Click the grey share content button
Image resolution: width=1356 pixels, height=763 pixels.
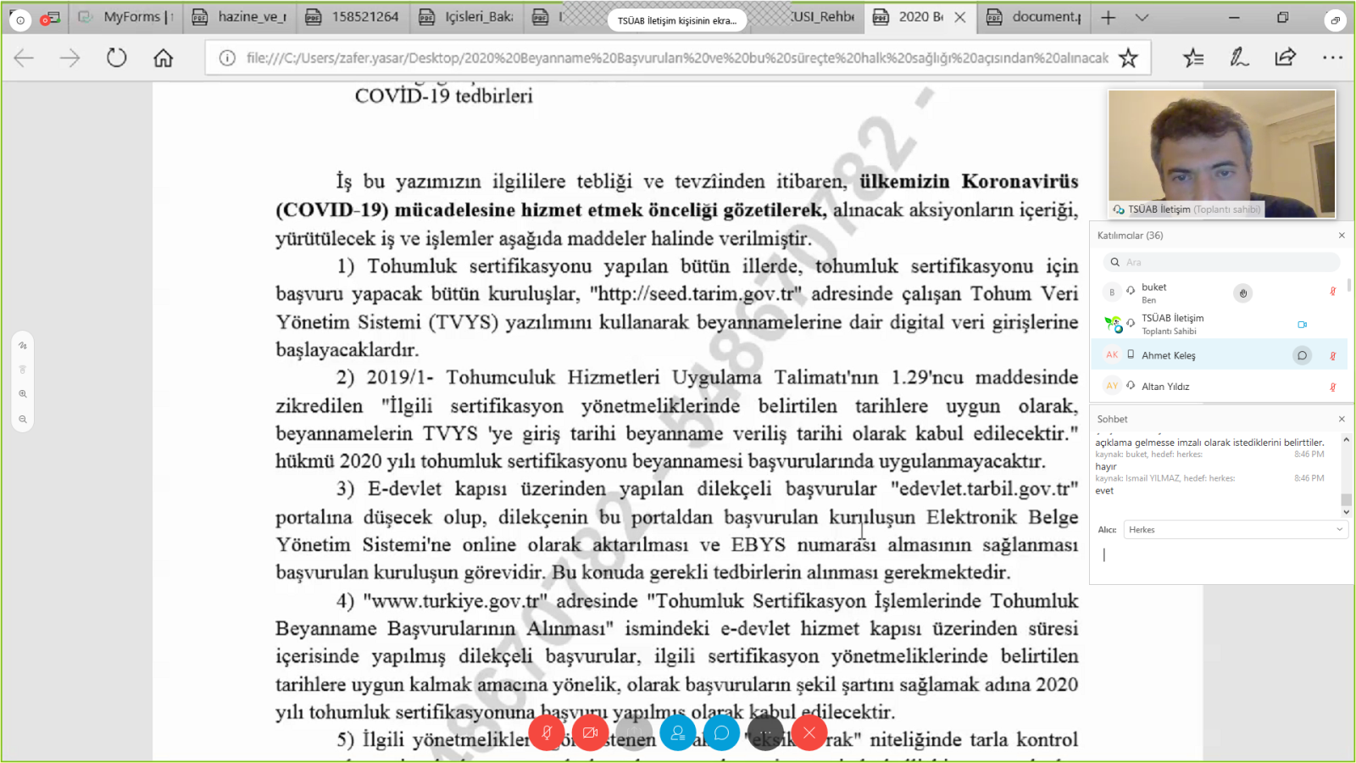click(634, 732)
